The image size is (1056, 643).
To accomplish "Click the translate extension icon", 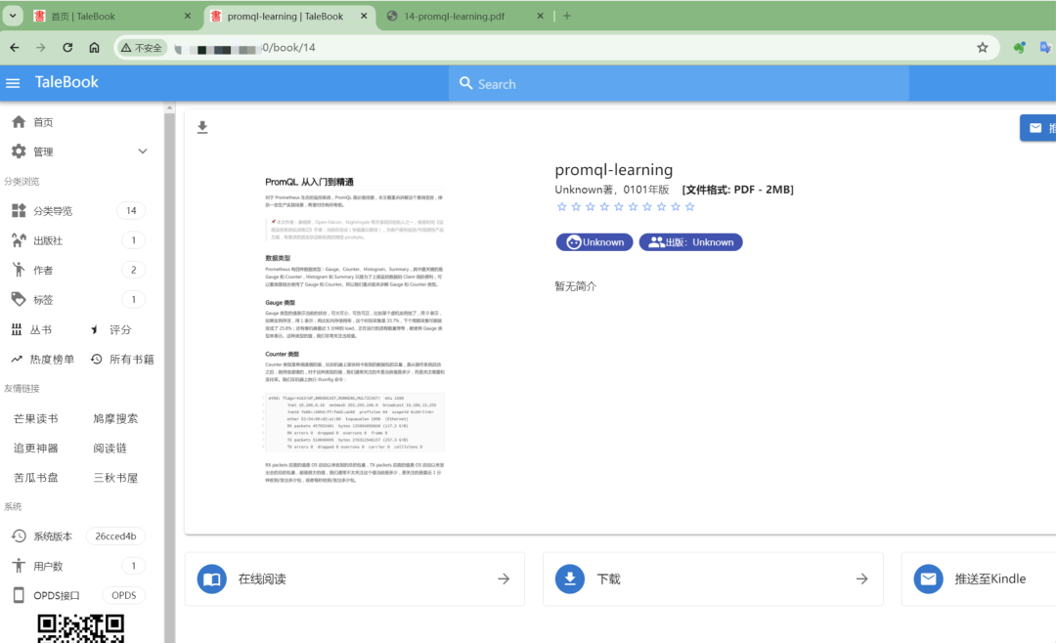I will pos(1046,48).
